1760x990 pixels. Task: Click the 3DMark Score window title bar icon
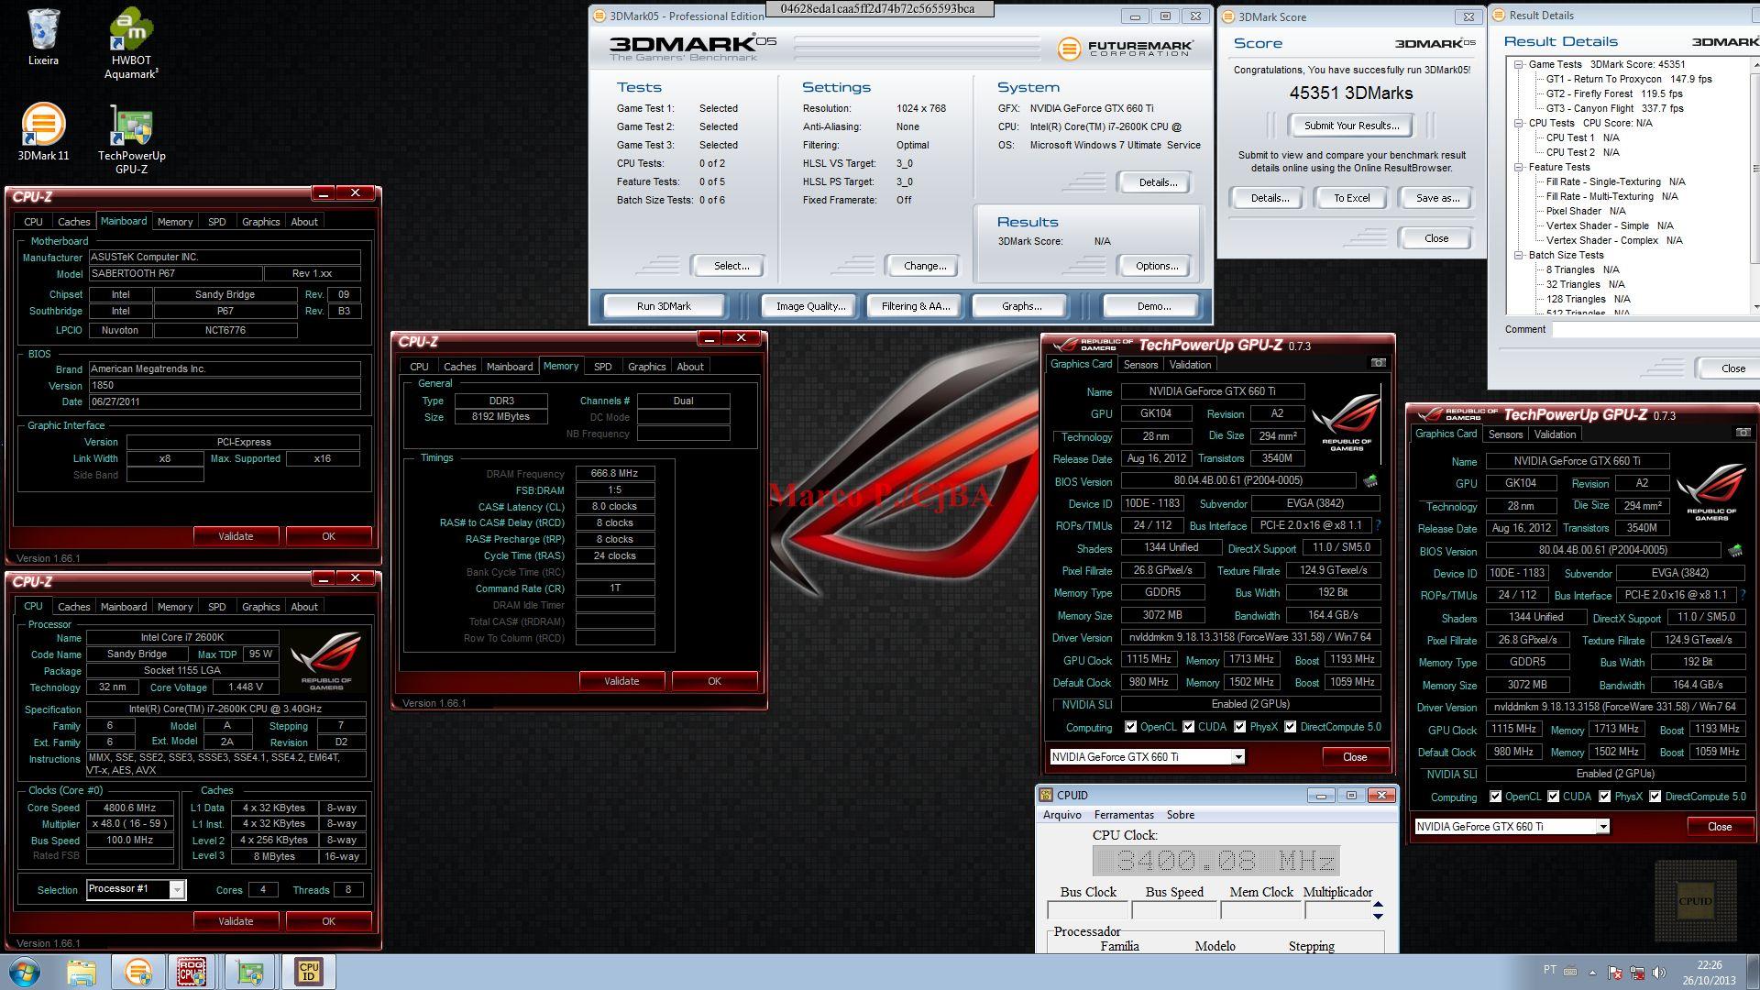coord(1228,16)
